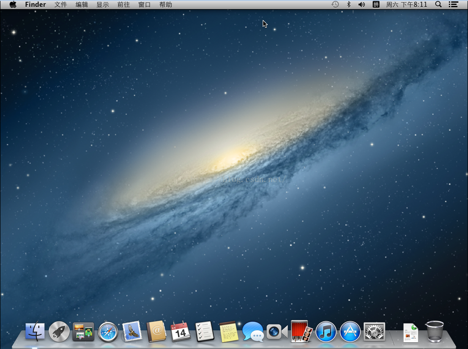
Task: Open Photo Booth in Dock
Action: click(x=302, y=332)
